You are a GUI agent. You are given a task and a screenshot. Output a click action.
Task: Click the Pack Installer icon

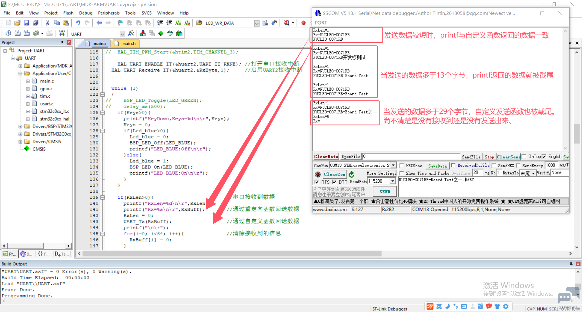click(179, 33)
